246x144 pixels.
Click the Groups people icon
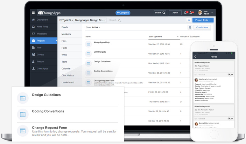[x=33, y=55]
